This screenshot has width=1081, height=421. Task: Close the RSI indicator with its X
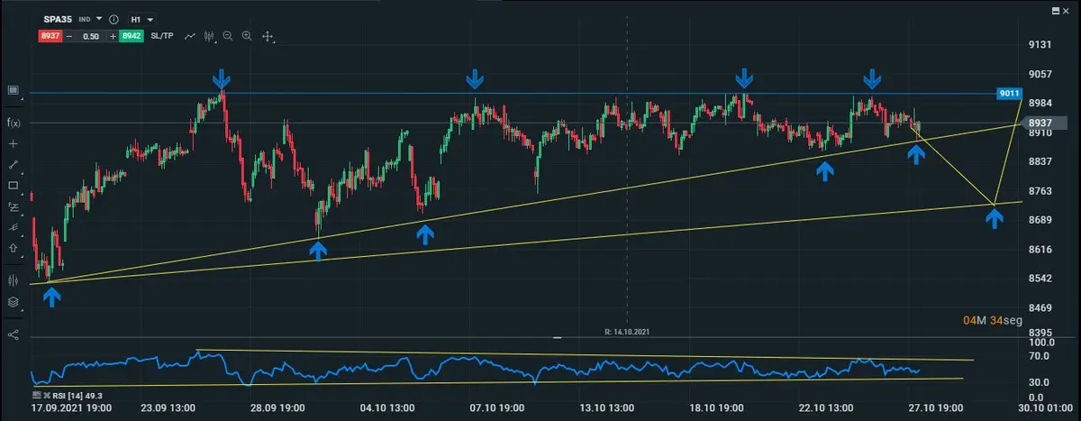(46, 395)
